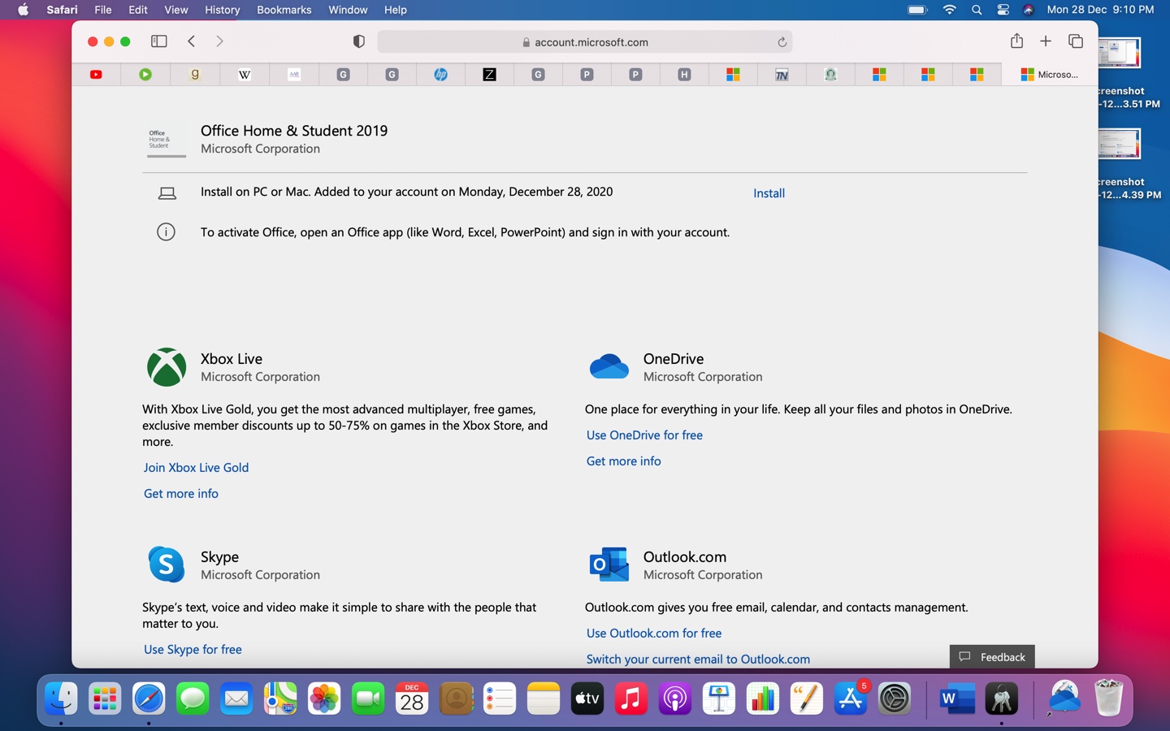Switch to the black Z icon tab
The height and width of the screenshot is (731, 1170).
(x=489, y=75)
